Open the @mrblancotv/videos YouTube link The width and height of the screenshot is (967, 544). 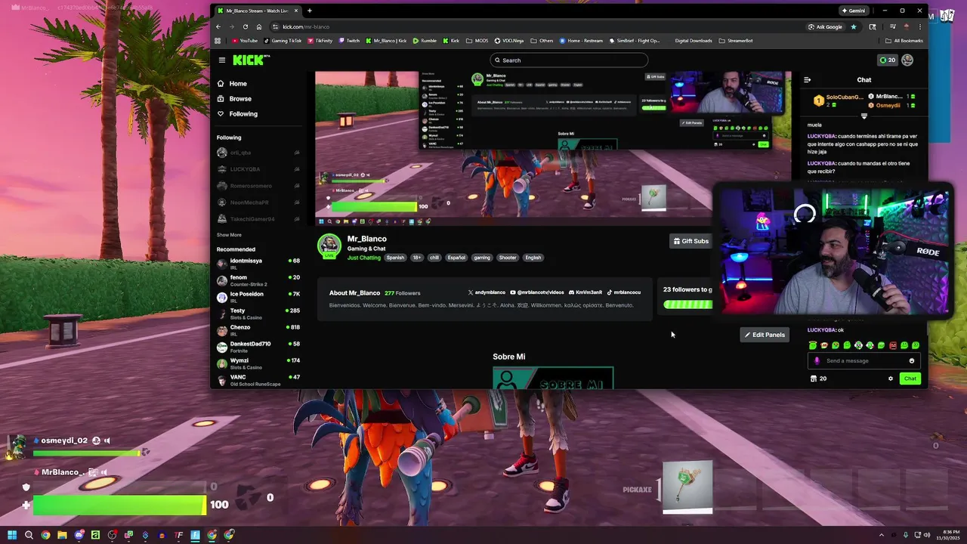(x=537, y=292)
